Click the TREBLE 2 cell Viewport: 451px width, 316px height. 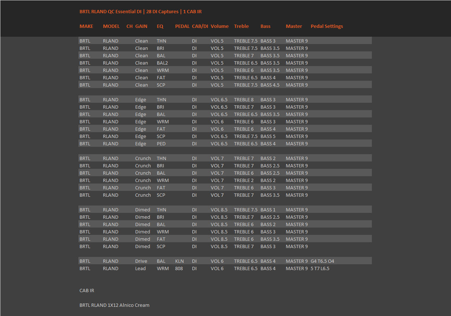pos(244,180)
